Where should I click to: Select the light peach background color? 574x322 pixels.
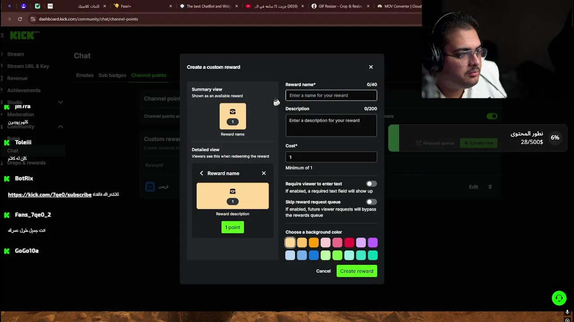click(x=290, y=242)
